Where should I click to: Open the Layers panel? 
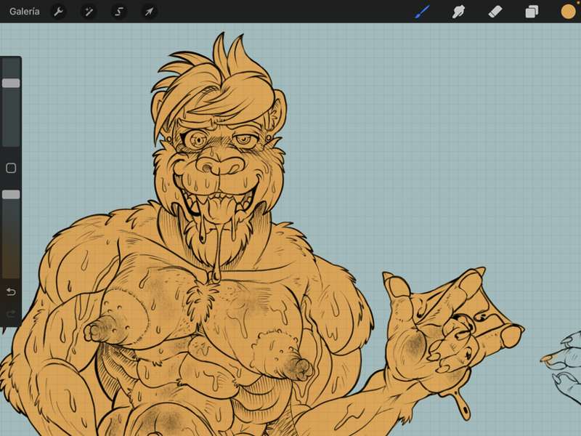coord(532,12)
